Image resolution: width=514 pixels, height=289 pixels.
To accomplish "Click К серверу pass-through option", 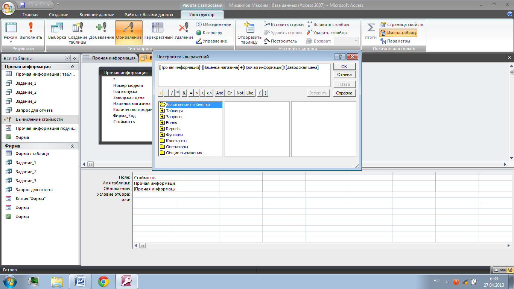I will (x=209, y=33).
